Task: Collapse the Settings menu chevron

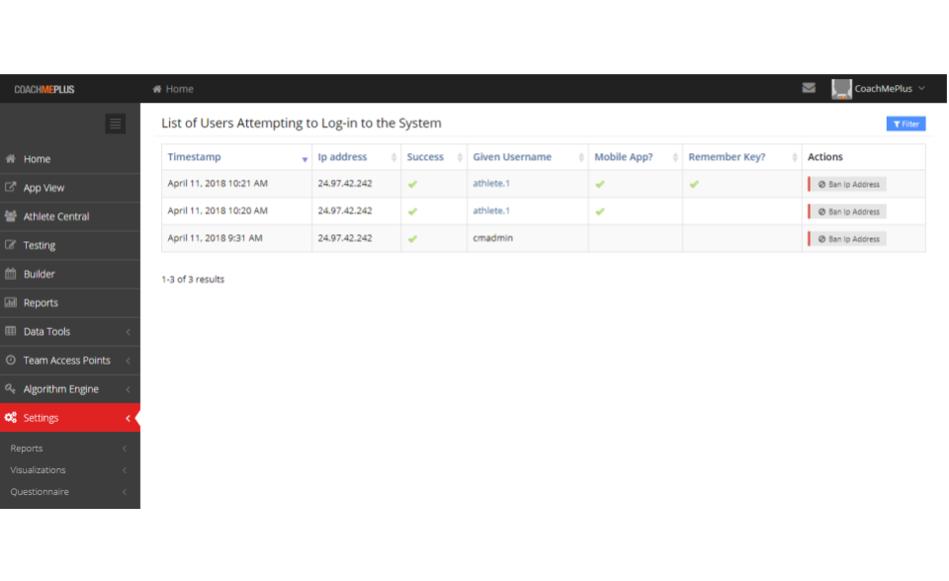Action: (x=128, y=418)
